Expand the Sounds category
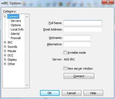 (5, 47)
